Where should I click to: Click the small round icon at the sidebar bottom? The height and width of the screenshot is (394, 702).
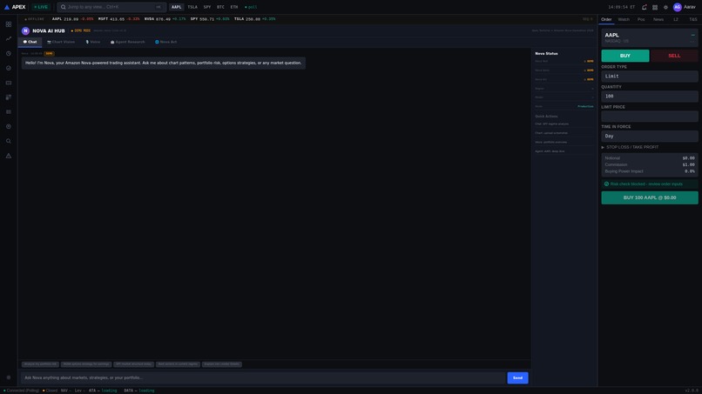[9, 377]
